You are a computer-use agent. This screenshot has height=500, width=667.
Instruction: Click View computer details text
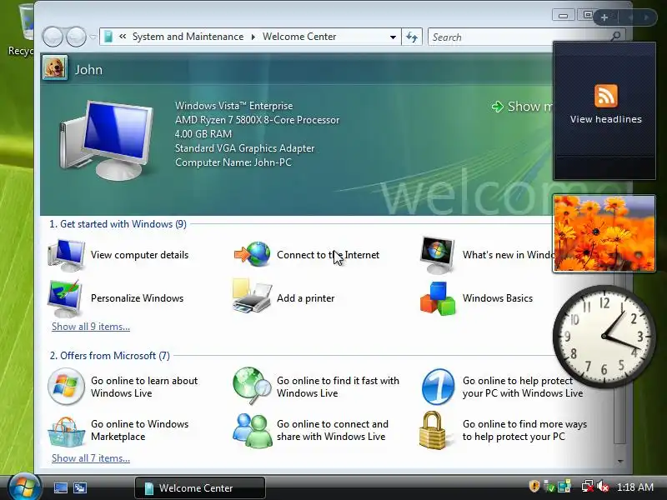(139, 255)
